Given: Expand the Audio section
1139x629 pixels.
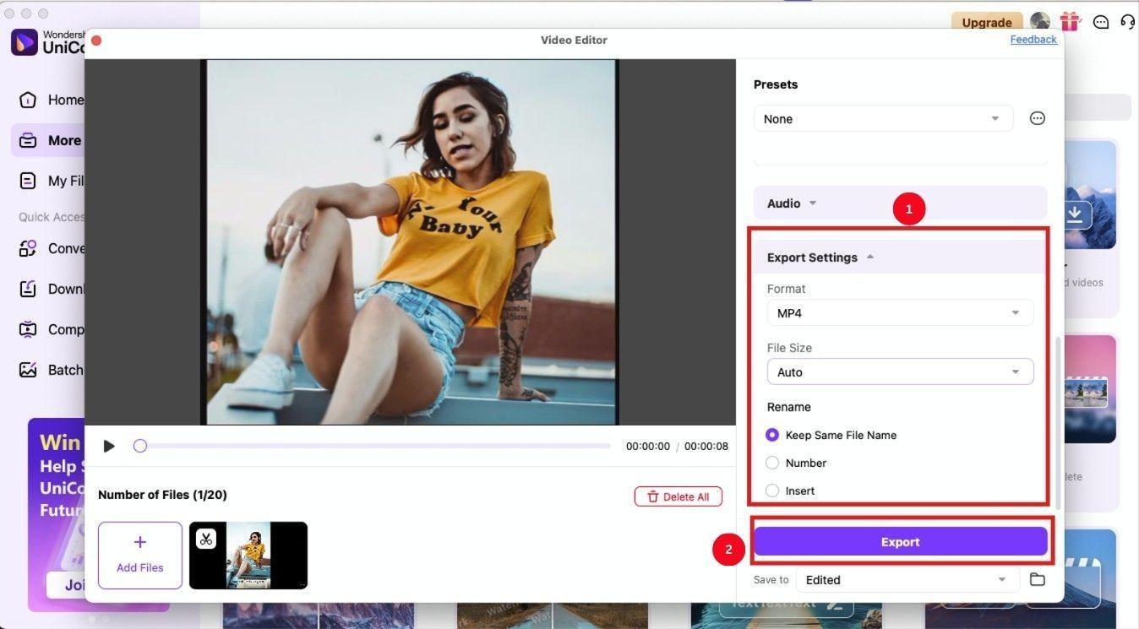Looking at the screenshot, I should [x=900, y=203].
